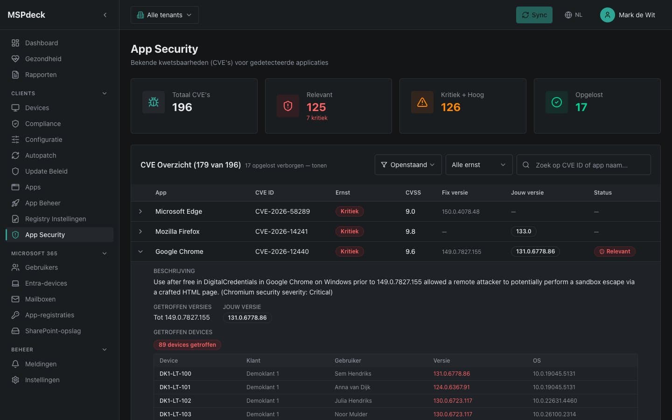Screen dimensions: 672x420
Task: Collapse the expanded Google Chrome row
Action: tap(140, 252)
